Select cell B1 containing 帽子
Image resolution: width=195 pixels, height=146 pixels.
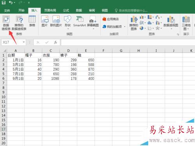33,55
